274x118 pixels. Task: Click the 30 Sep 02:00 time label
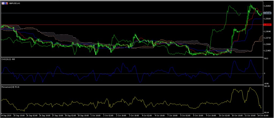pos(70,115)
